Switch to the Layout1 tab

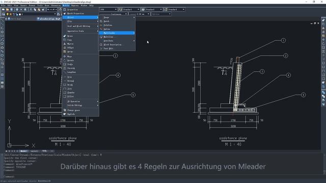[x=35, y=151]
